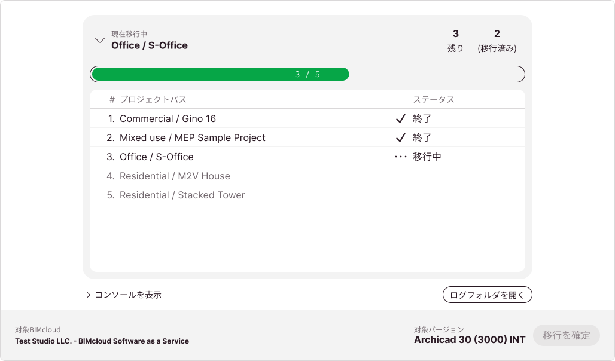Click the プロジェクトパス column header
The width and height of the screenshot is (615, 361).
(153, 100)
